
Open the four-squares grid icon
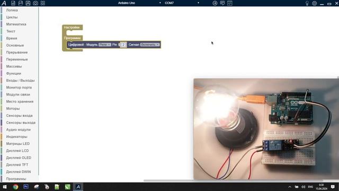tap(43, 3)
